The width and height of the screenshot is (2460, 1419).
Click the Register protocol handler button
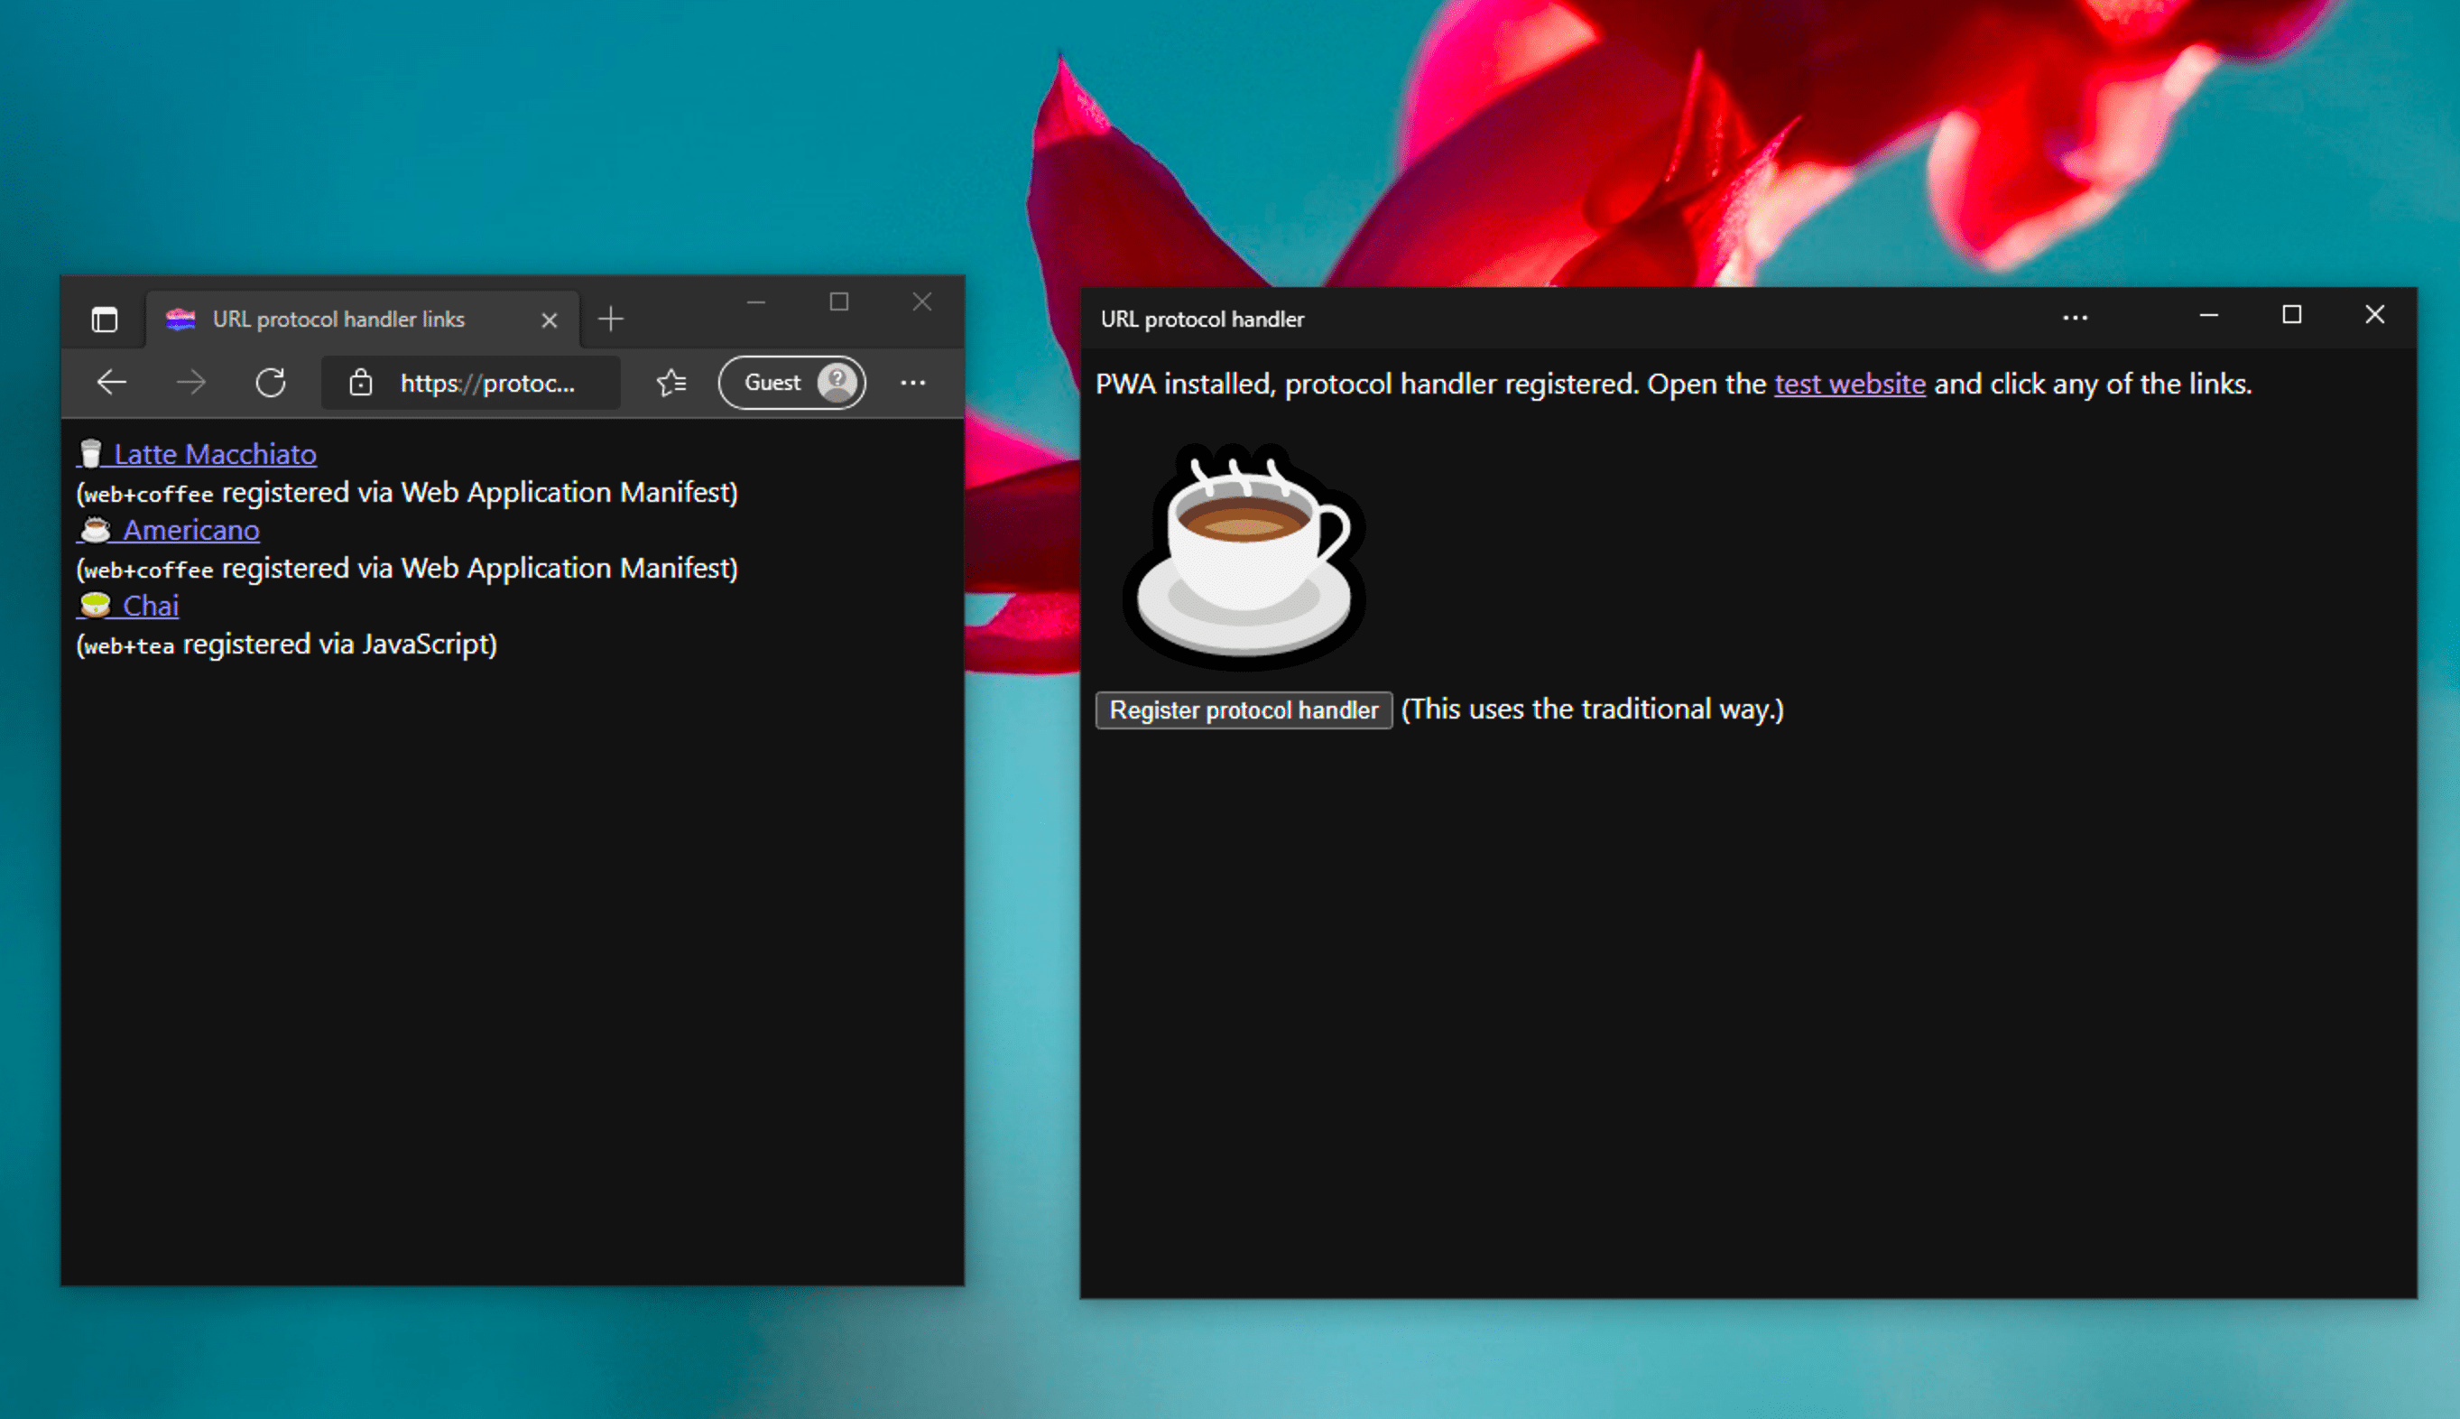pos(1242,708)
